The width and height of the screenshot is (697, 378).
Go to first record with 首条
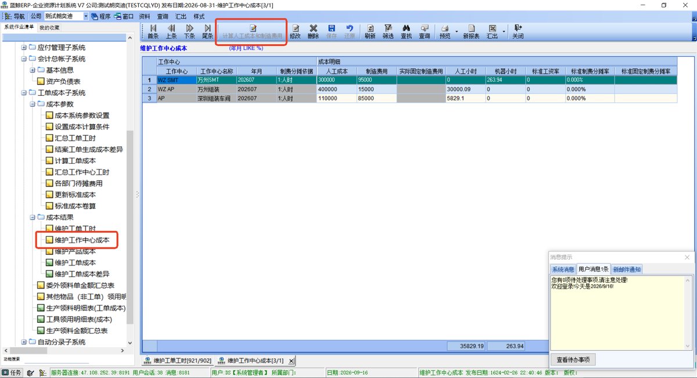[153, 31]
